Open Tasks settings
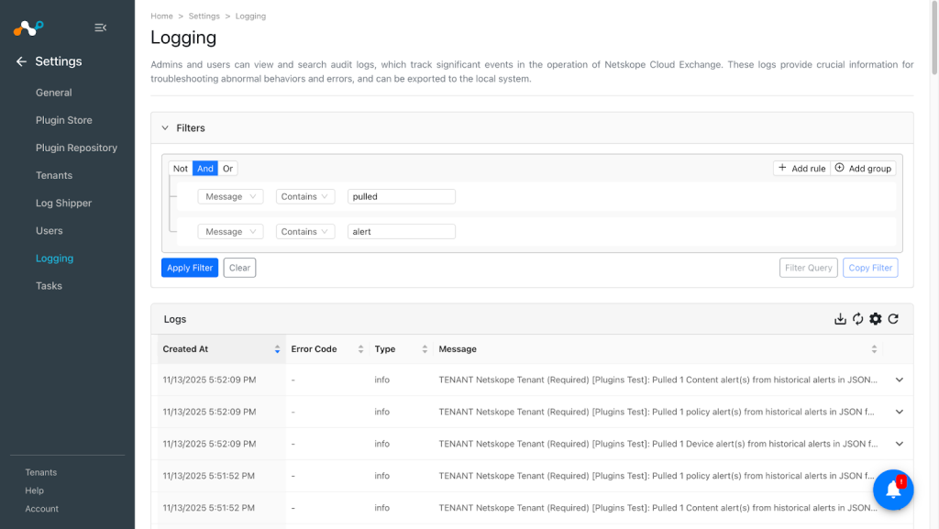This screenshot has width=939, height=529. click(x=49, y=286)
